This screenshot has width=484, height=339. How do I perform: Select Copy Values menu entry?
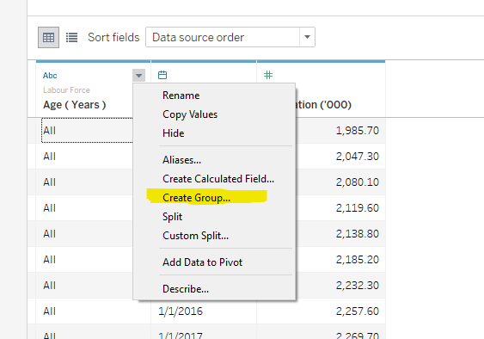pos(190,114)
